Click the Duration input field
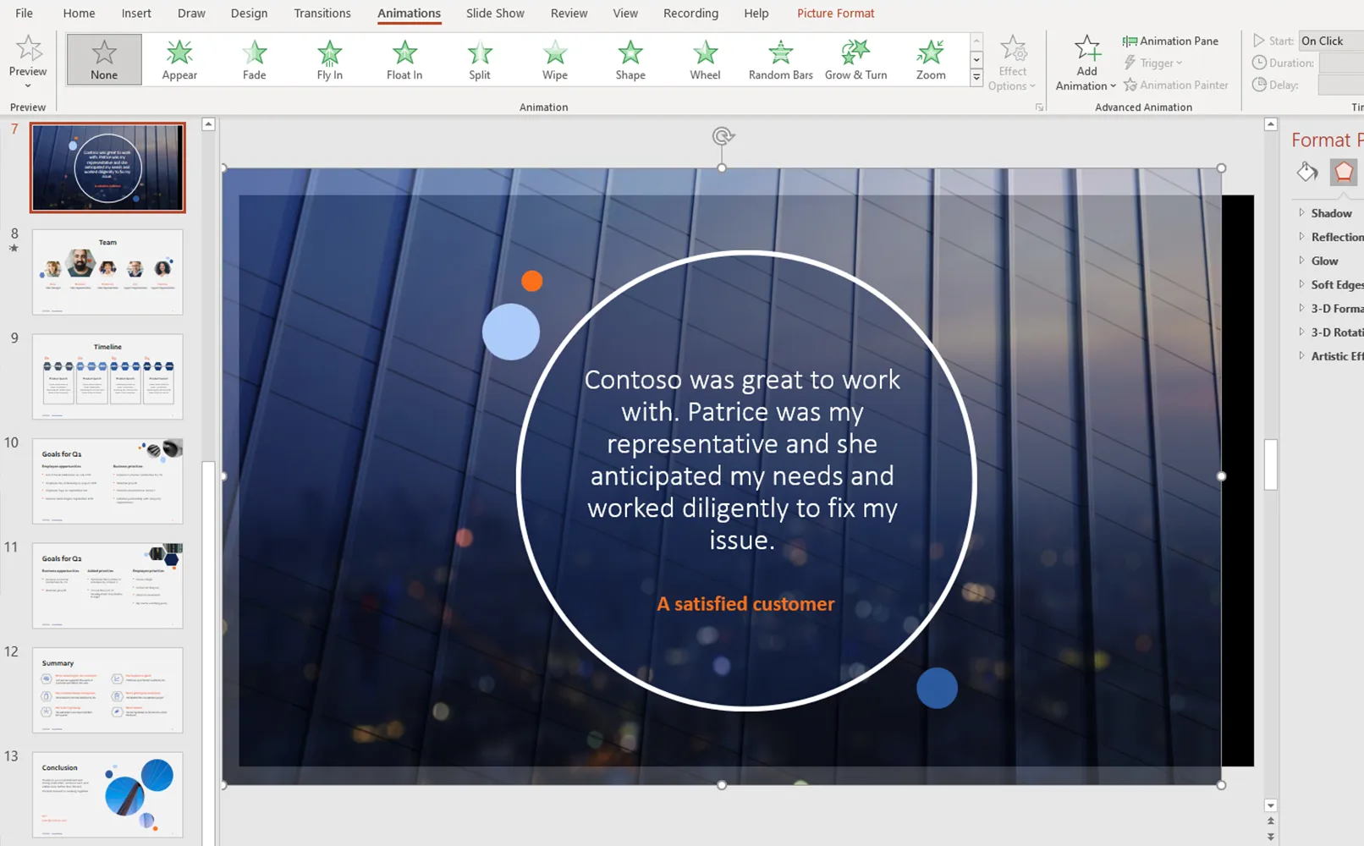 tap(1342, 63)
